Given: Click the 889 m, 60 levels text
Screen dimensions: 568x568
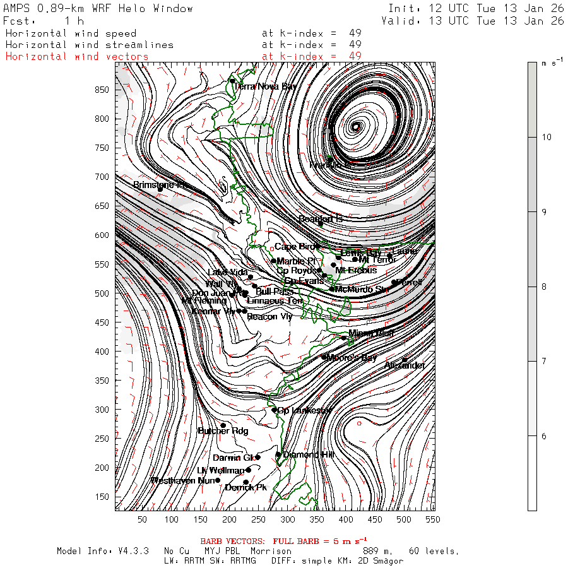Looking at the screenshot, I should click(x=411, y=551).
